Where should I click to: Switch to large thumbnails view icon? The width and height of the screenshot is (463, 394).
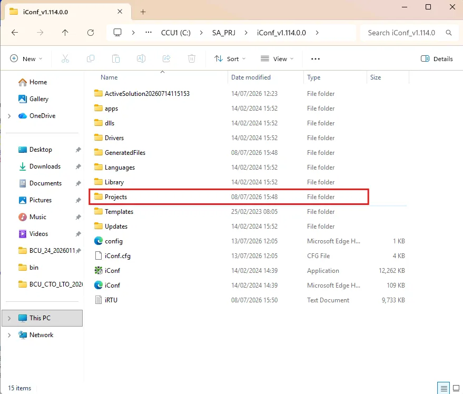click(x=456, y=388)
